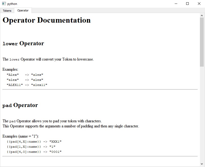
Task: Switch to the Tokens tab
Action: 7,11
